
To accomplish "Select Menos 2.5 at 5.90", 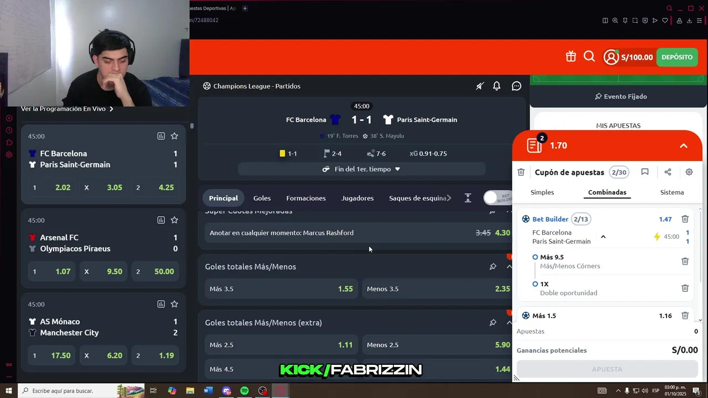I will (438, 344).
